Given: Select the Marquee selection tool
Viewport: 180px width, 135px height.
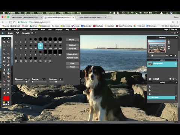Looking at the screenshot, I should [4, 46].
